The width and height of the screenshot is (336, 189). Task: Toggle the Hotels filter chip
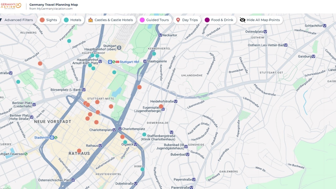(73, 20)
